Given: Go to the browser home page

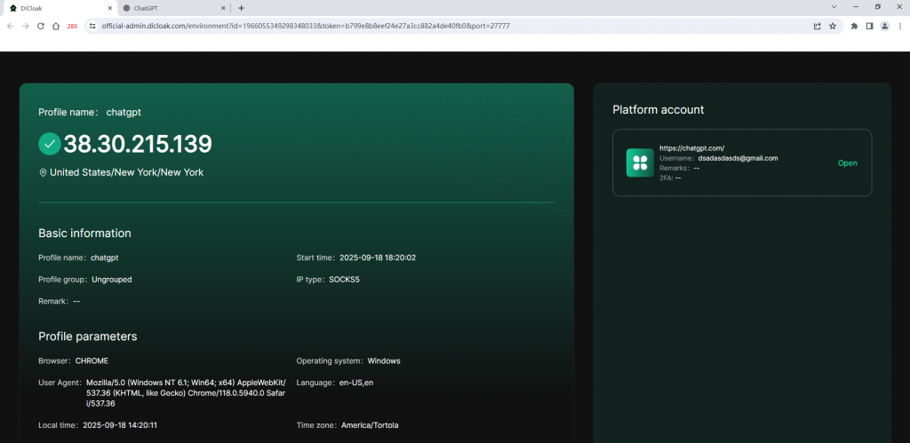Looking at the screenshot, I should tap(55, 26).
